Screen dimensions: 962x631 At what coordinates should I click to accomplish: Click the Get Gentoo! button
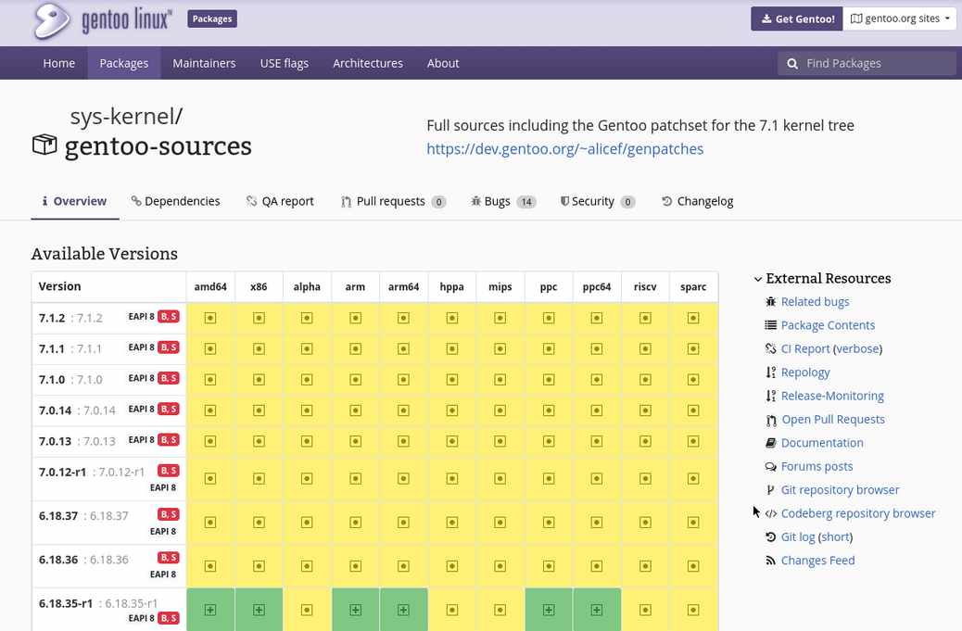797,19
